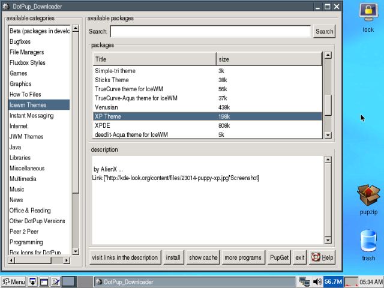This screenshot has width=384, height=288.
Task: Select the Peer 2 Peer category
Action: [x=39, y=232]
